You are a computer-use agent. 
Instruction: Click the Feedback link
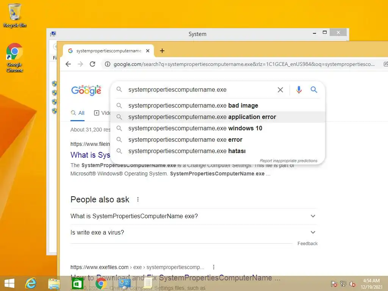point(307,244)
